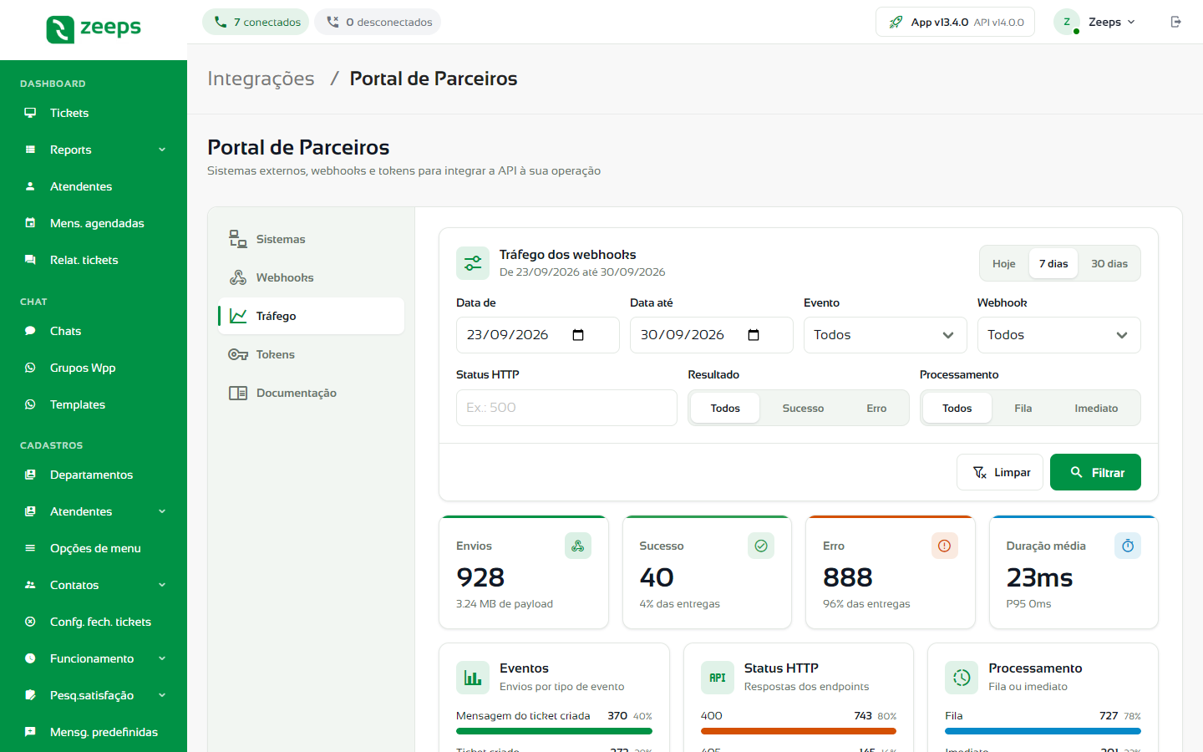1203x752 pixels.
Task: Open the calendar picker for Data de
Action: pos(578,335)
